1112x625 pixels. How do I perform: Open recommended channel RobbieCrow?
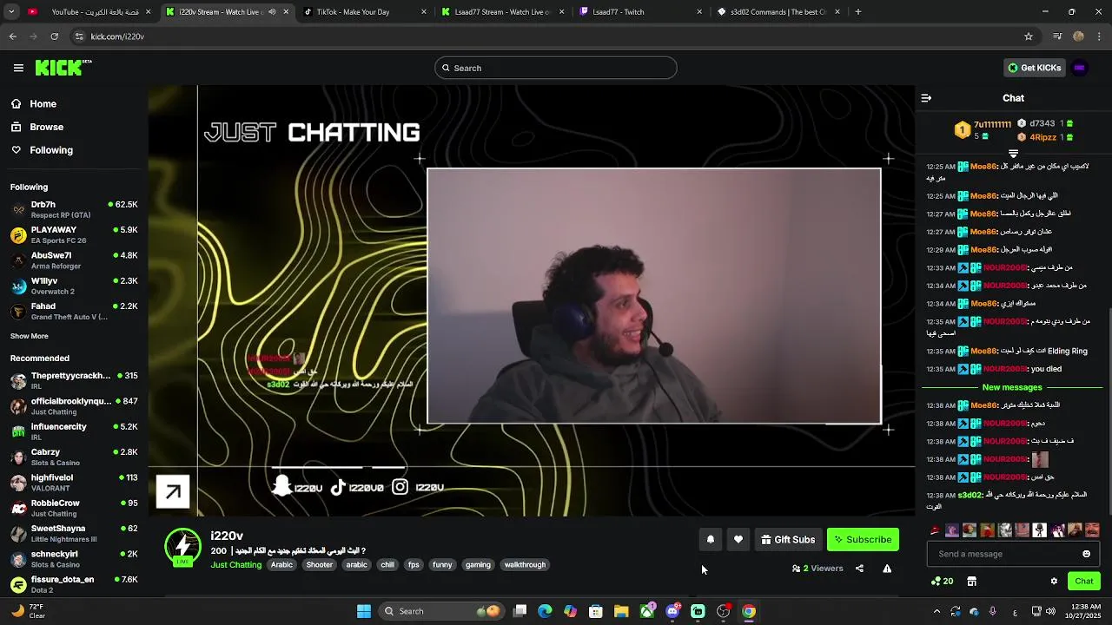coord(74,508)
